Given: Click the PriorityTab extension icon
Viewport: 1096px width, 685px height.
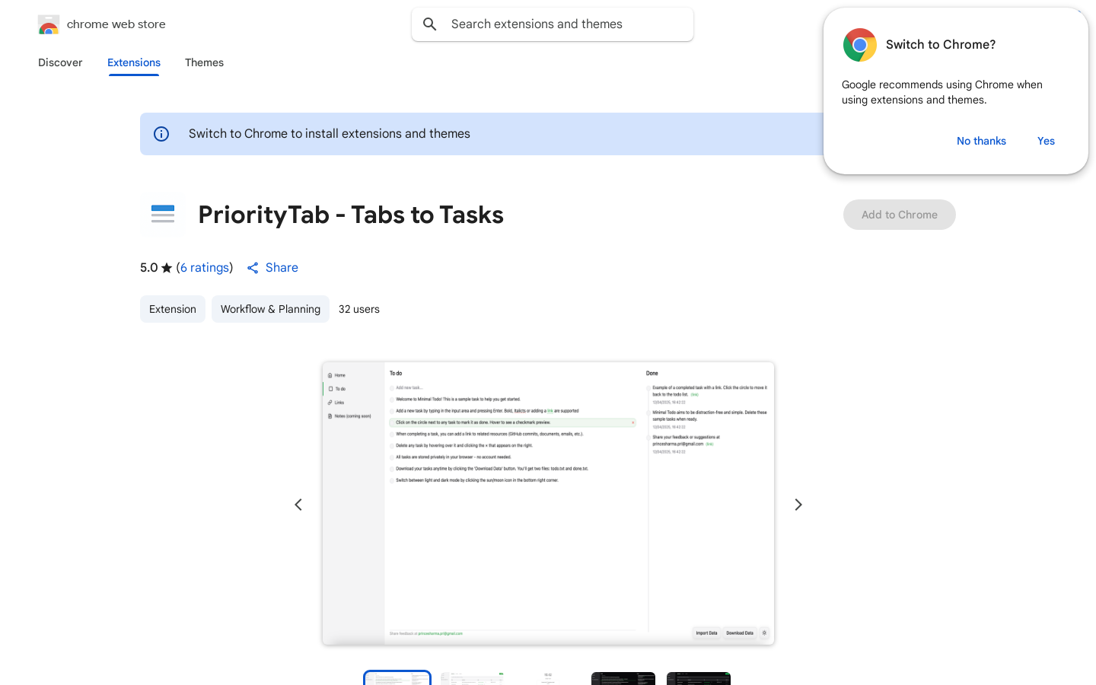Looking at the screenshot, I should (163, 214).
